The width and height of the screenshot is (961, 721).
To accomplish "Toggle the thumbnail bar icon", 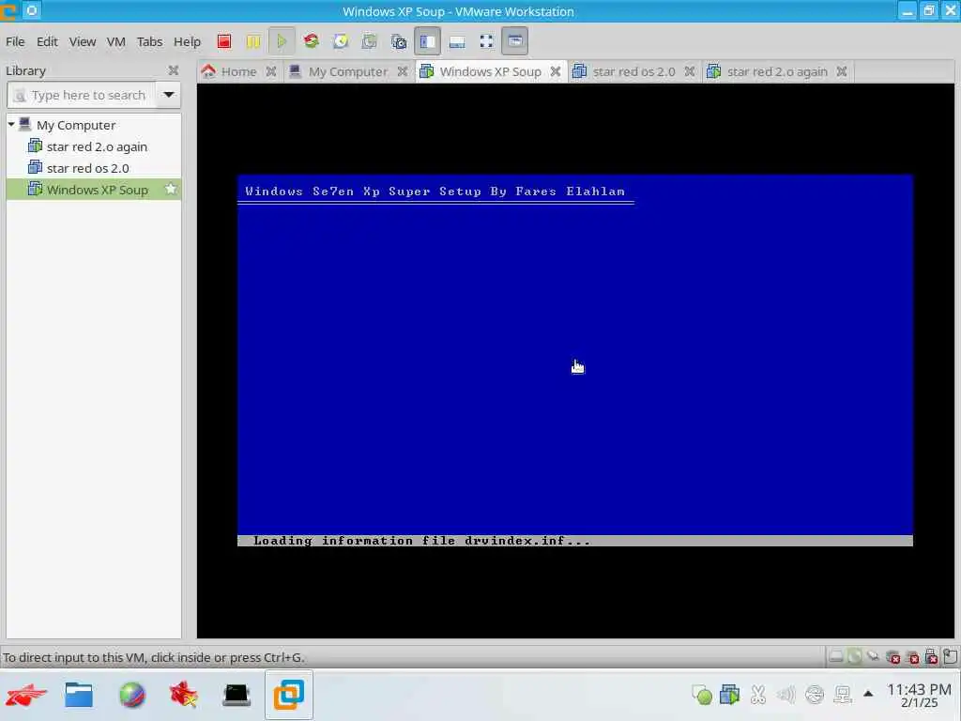I will [457, 41].
